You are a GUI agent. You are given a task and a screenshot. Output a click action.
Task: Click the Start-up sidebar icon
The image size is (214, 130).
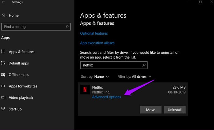[x=3, y=109]
